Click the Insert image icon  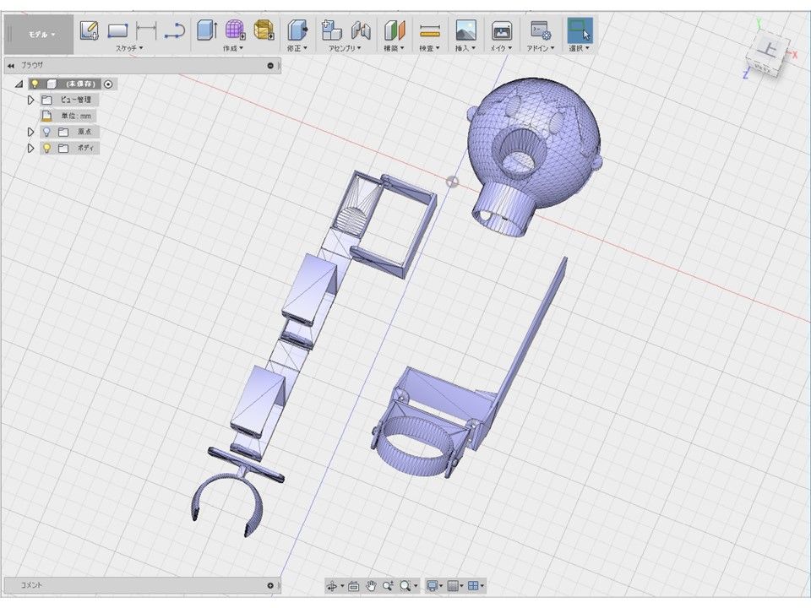(x=465, y=30)
